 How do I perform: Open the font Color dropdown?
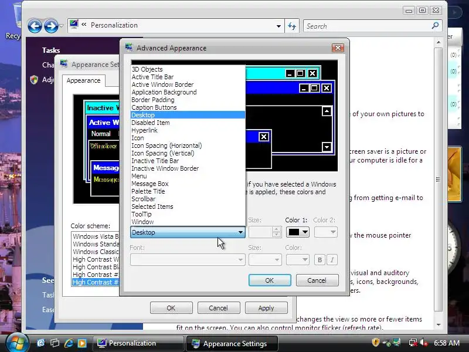[298, 259]
